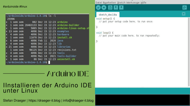Click the 'ls -l' command text
190x106 pixels.
52,16
